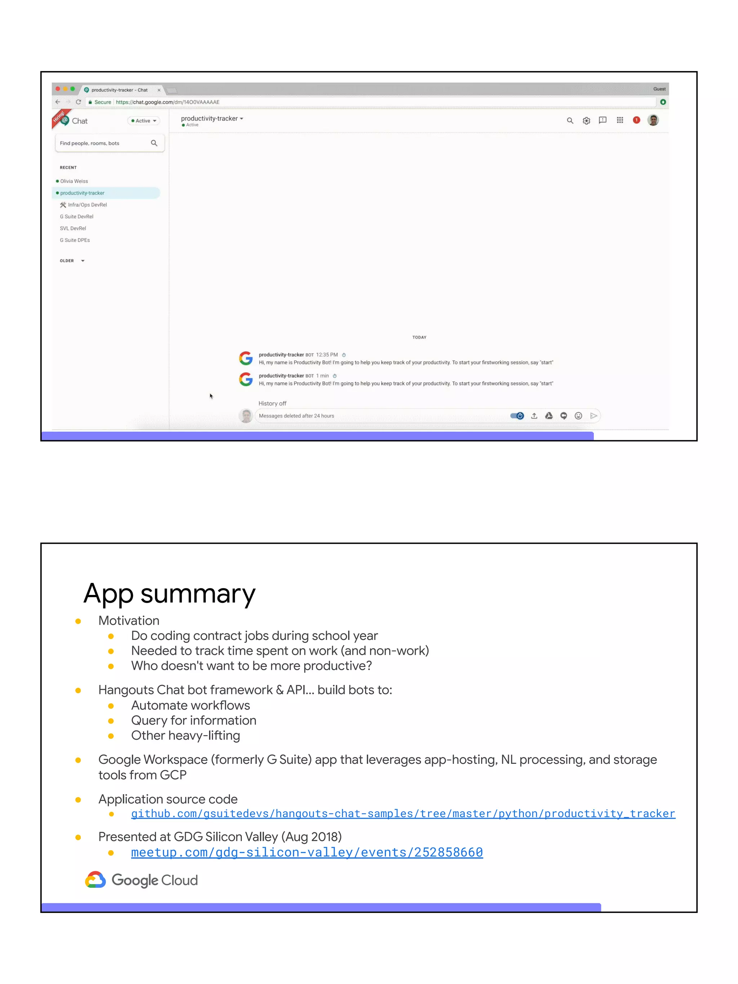Open the github.com productivity_tracker link
The image size is (738, 984).
click(x=403, y=814)
